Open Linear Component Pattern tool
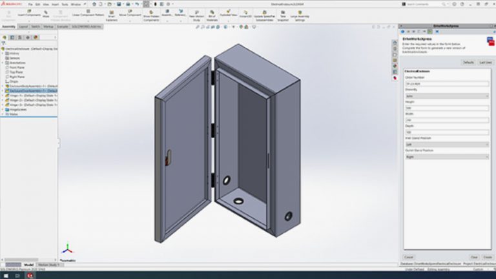Image resolution: width=496 pixels, height=279 pixels. [88, 14]
